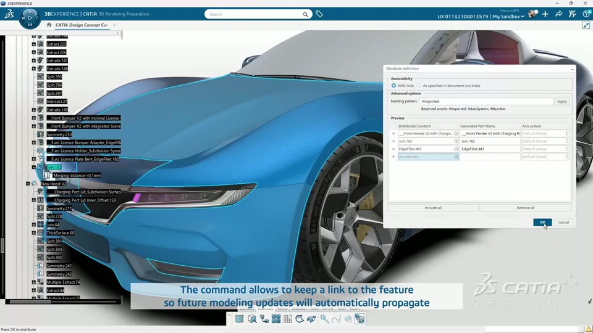This screenshot has height=333, width=593.
Task: Click the search magnifier icon
Action: click(x=305, y=14)
